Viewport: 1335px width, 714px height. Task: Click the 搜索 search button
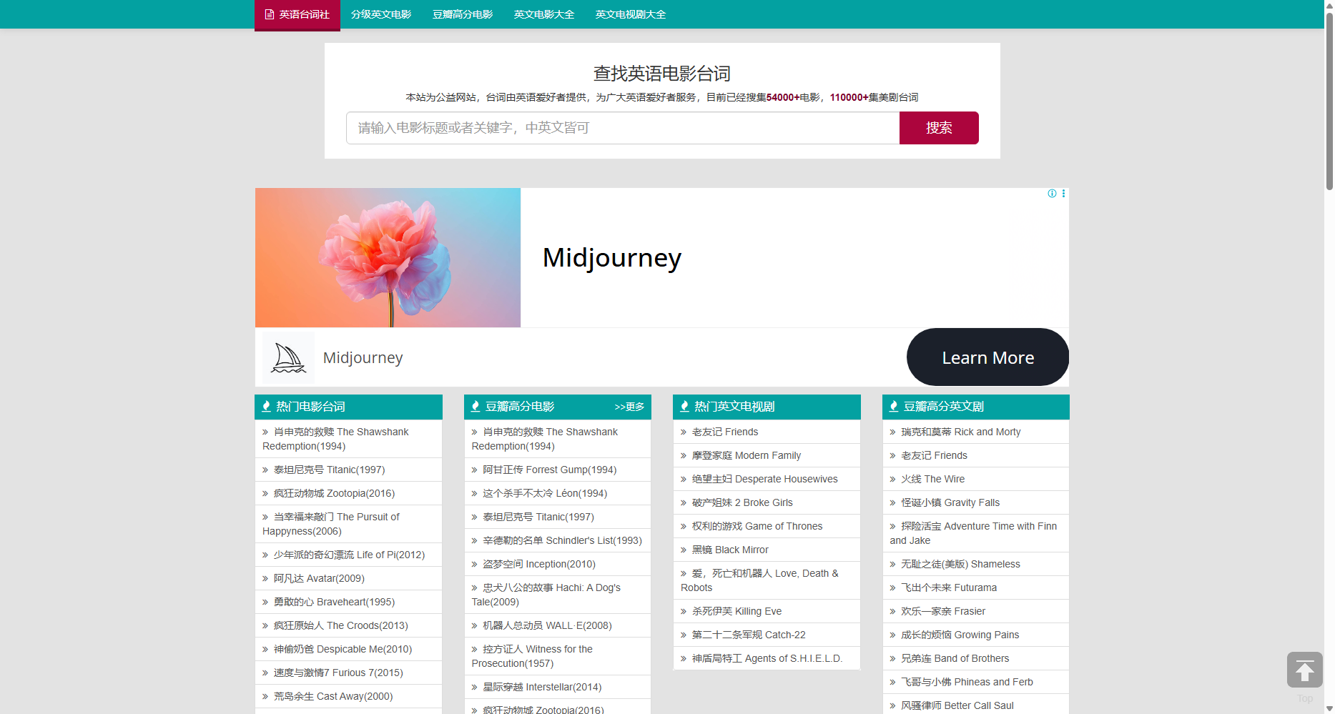coord(939,128)
